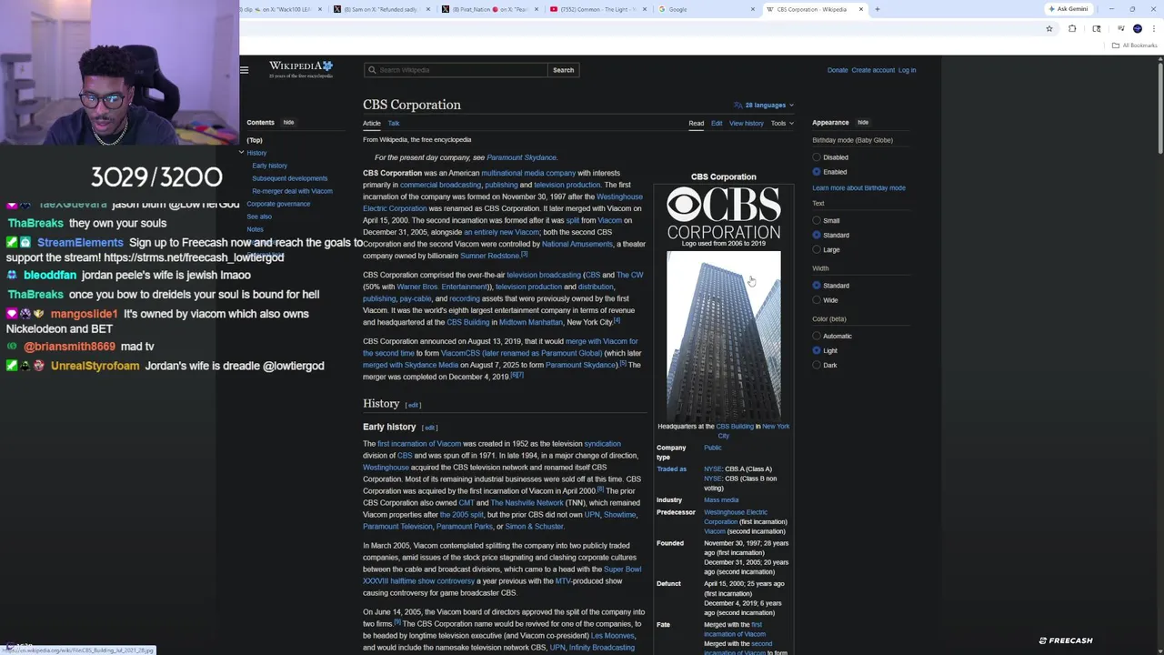
Task: Choose Standard page width
Action: (x=817, y=286)
